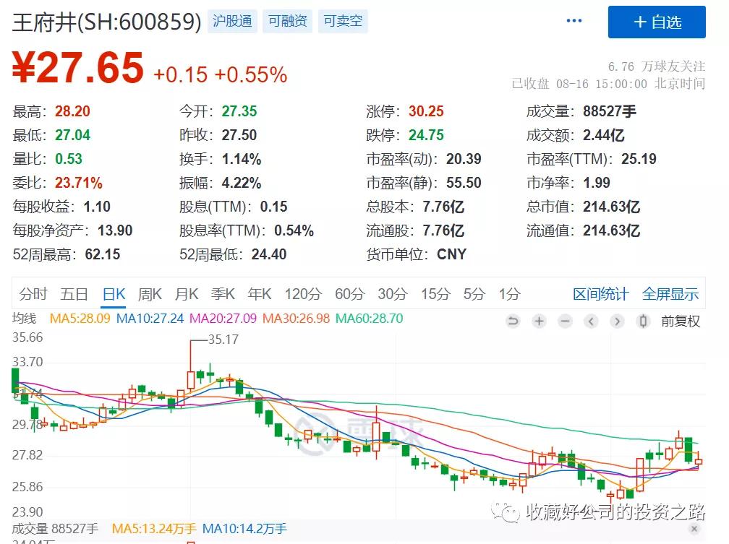The height and width of the screenshot is (544, 729).
Task: Switch to the 15分 tab
Action: coord(435,294)
